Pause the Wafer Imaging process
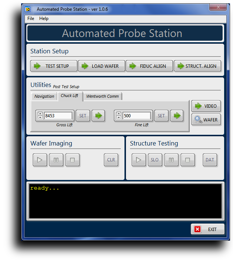Image resolution: width=233 pixels, height=261 pixels. click(56, 160)
